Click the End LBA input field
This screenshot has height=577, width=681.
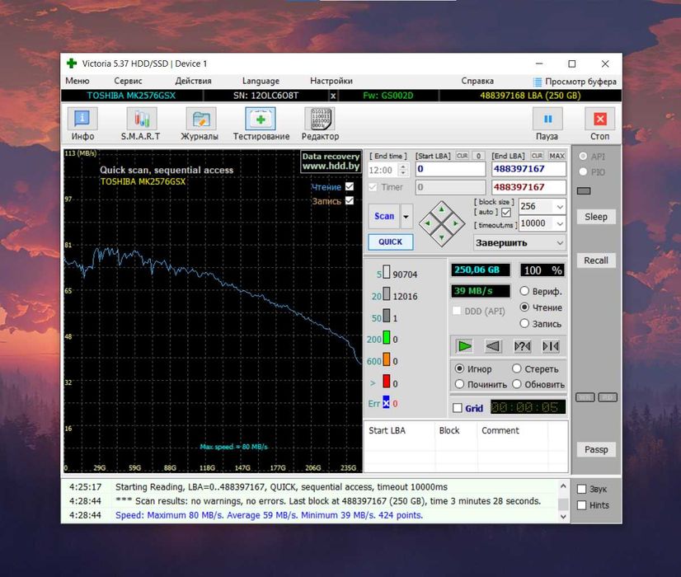[x=528, y=169]
